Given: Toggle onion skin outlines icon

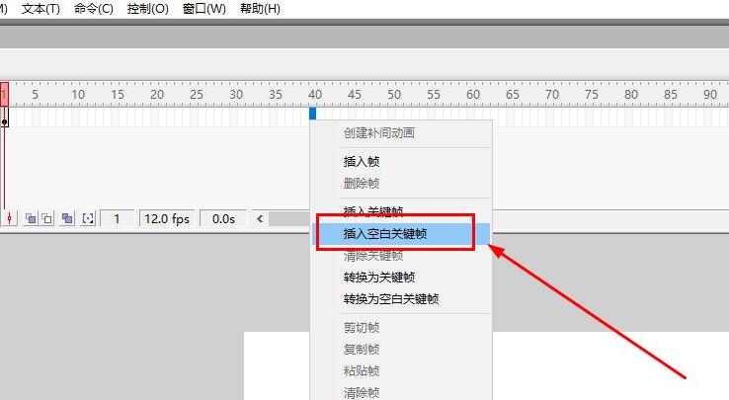Looking at the screenshot, I should (47, 218).
